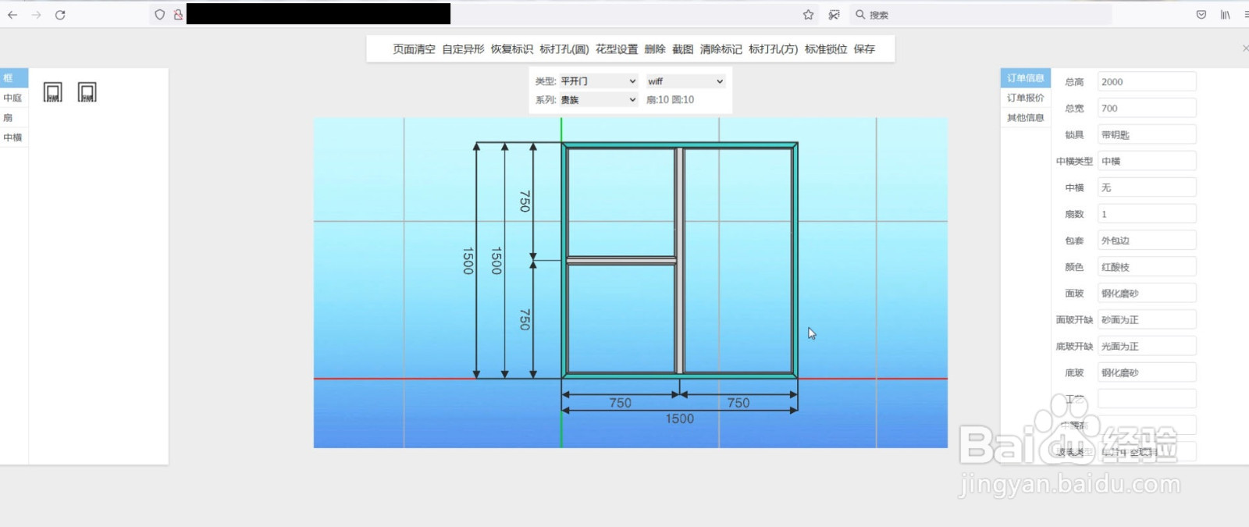Click the 底玻 field showing 钢化磨砂
Image resolution: width=1249 pixels, height=527 pixels.
pyautogui.click(x=1147, y=373)
